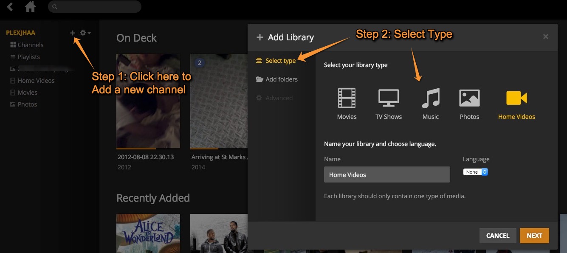Select the Select type step
The width and height of the screenshot is (567, 253).
[280, 60]
